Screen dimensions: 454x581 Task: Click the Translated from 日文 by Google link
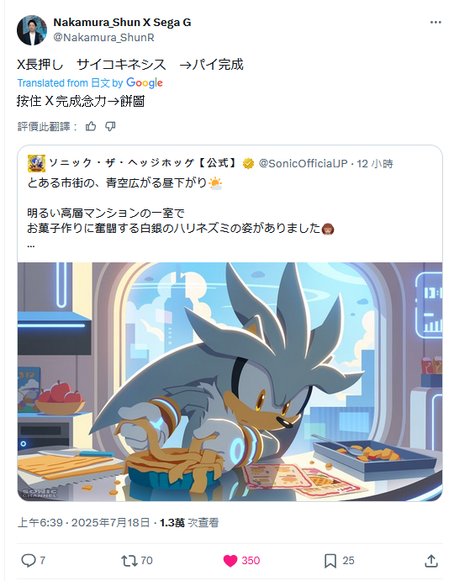click(90, 82)
